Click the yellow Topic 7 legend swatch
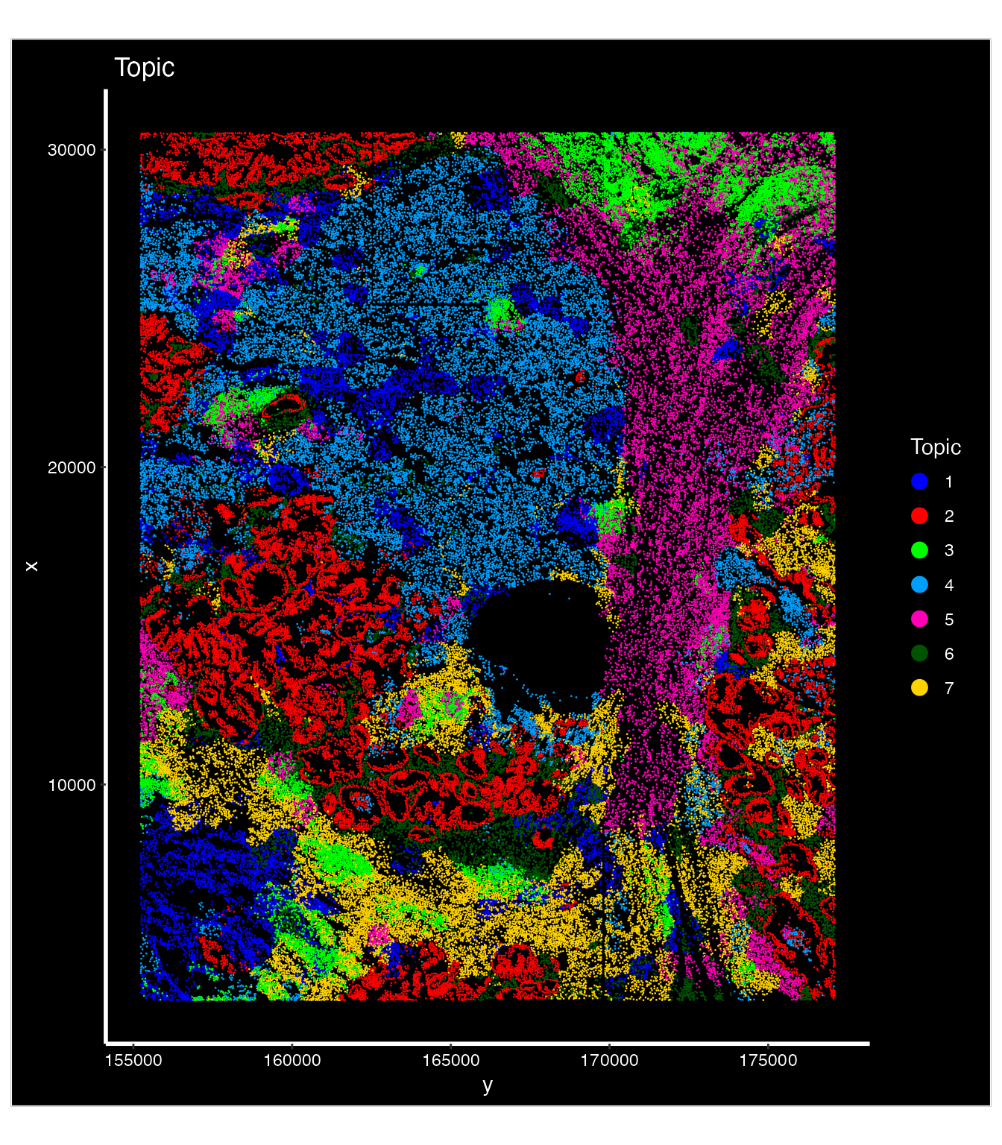 tap(919, 688)
